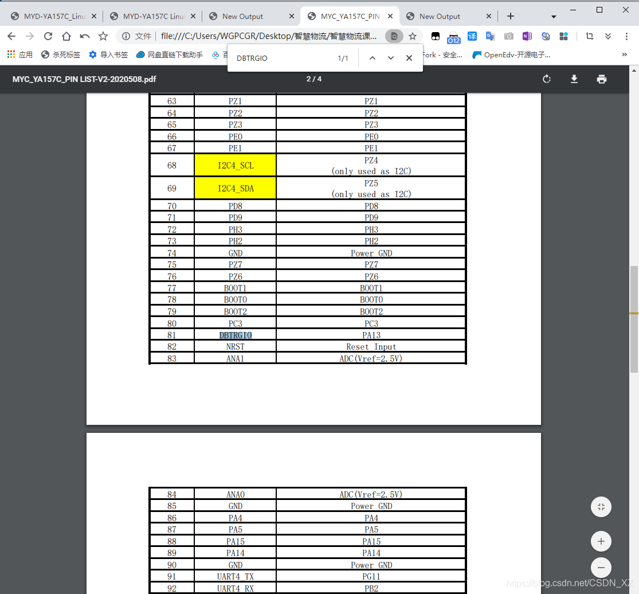Open the OneNote clipper extension
Screen dimensions: 639x594
pos(527,36)
